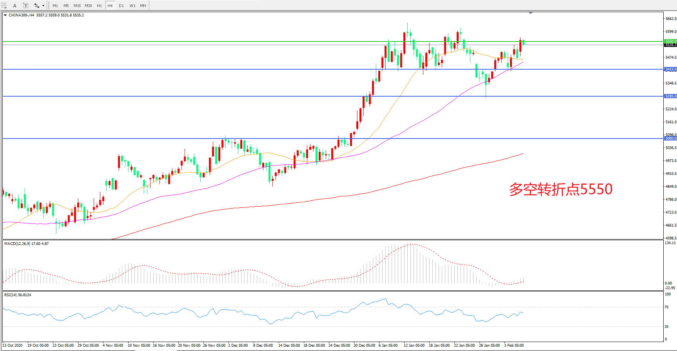Click the red 多空转折点5550 annotation text
The height and width of the screenshot is (351, 677).
[561, 189]
